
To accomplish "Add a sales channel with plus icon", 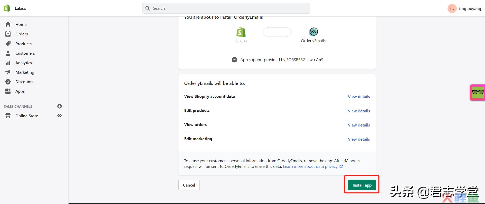I will (60, 106).
